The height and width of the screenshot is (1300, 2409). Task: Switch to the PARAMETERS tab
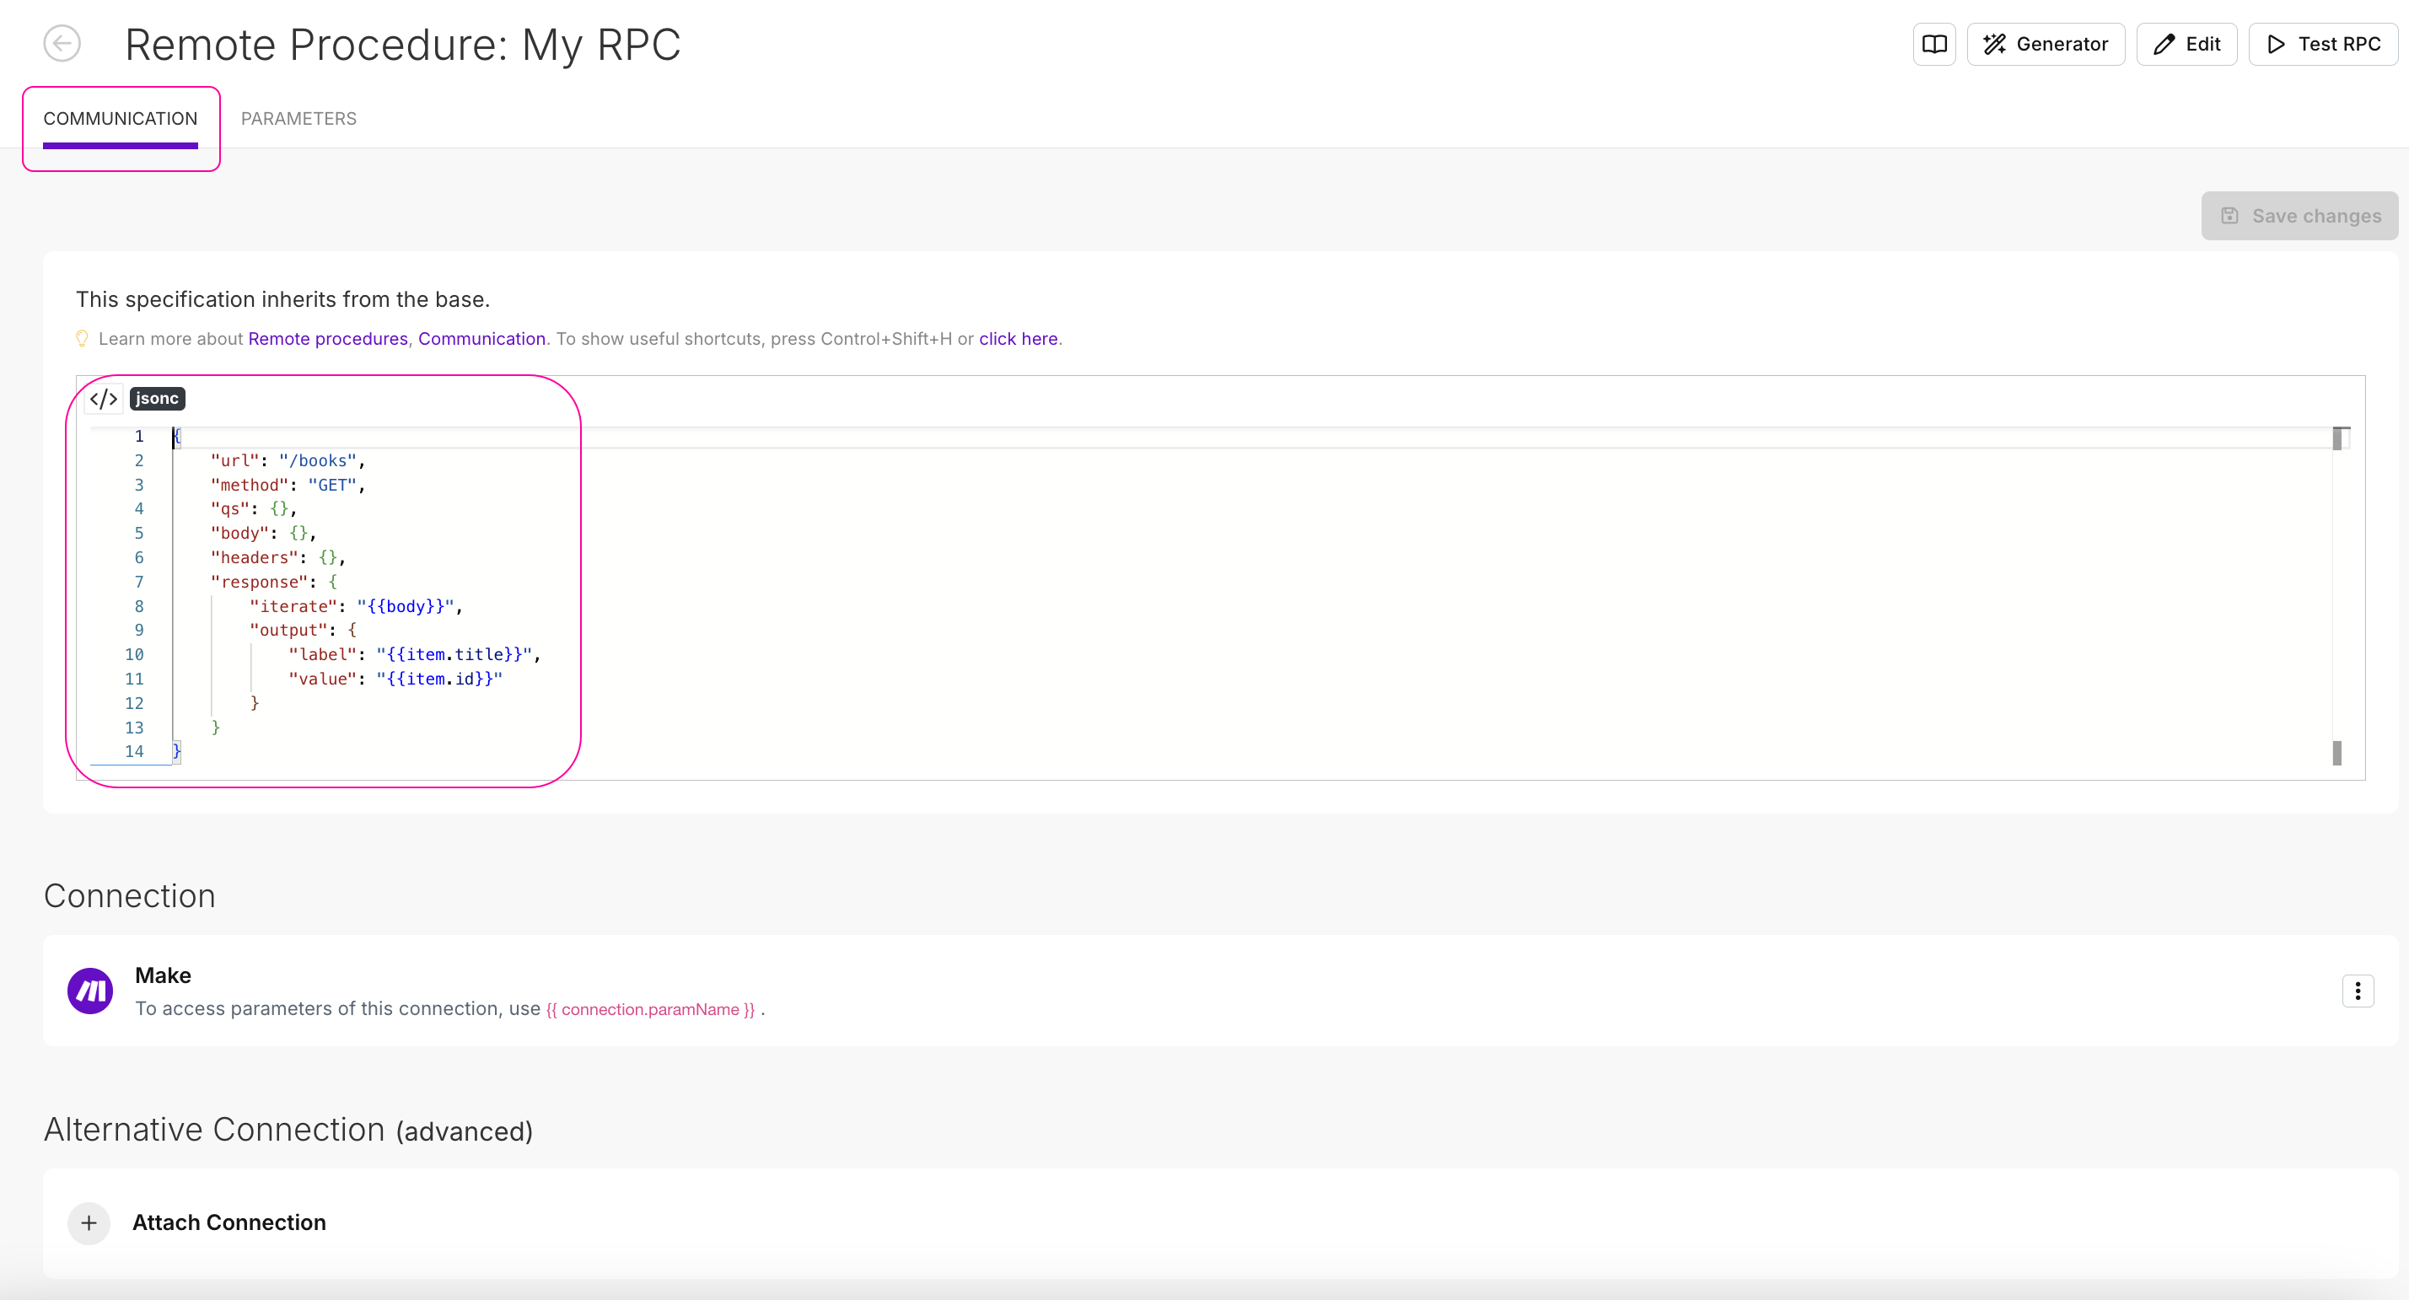[x=298, y=119]
